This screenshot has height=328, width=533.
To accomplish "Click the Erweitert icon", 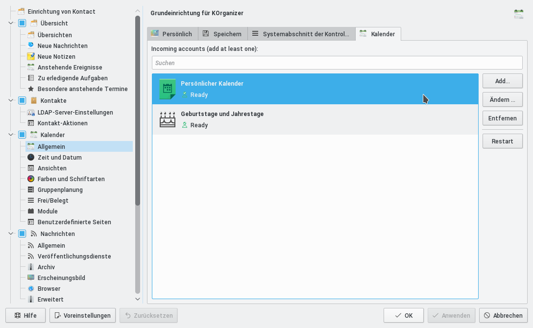I will coord(31,299).
